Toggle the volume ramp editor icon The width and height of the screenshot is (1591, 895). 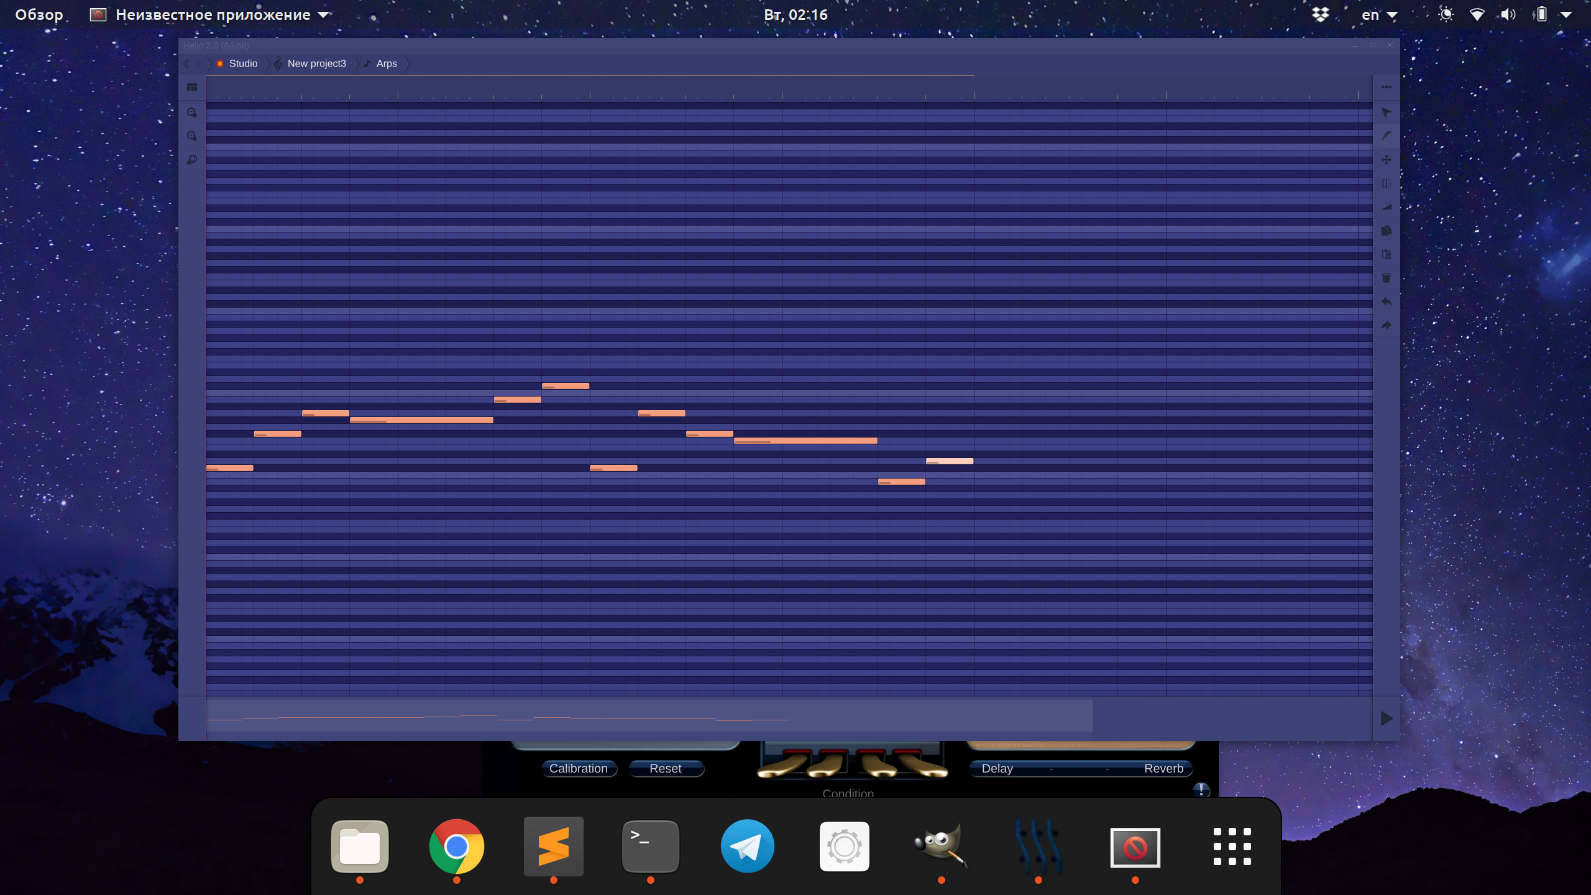(x=1386, y=207)
